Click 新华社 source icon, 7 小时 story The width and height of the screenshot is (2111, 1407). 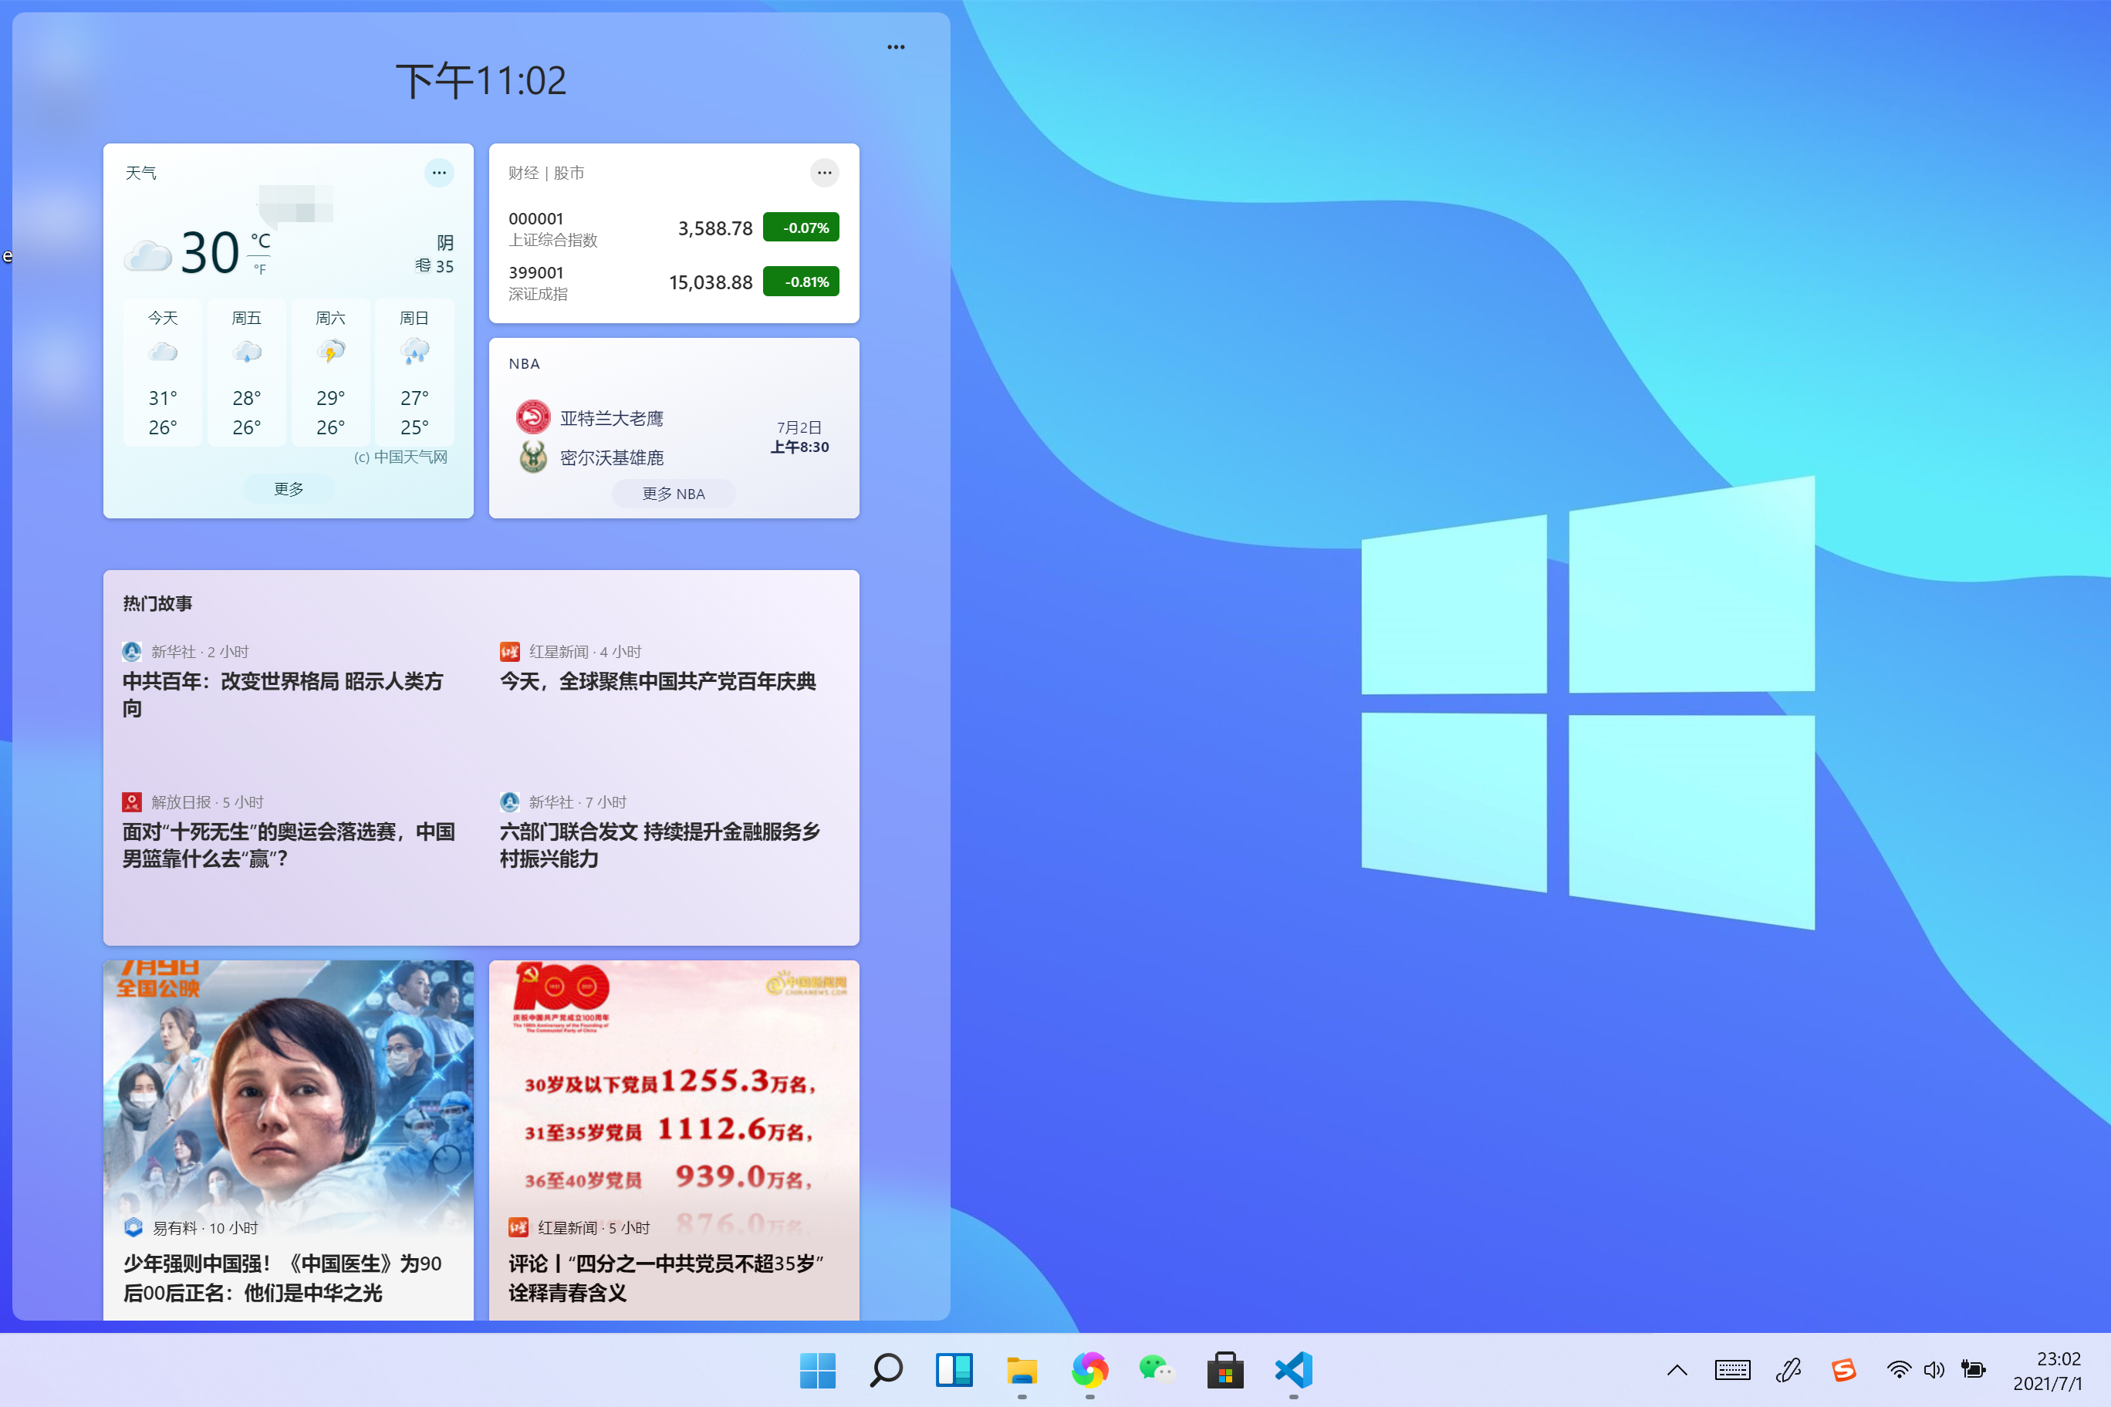[x=510, y=801]
